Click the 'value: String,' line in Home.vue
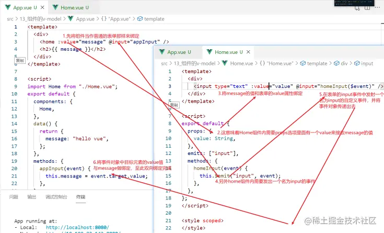 [x=215, y=138]
